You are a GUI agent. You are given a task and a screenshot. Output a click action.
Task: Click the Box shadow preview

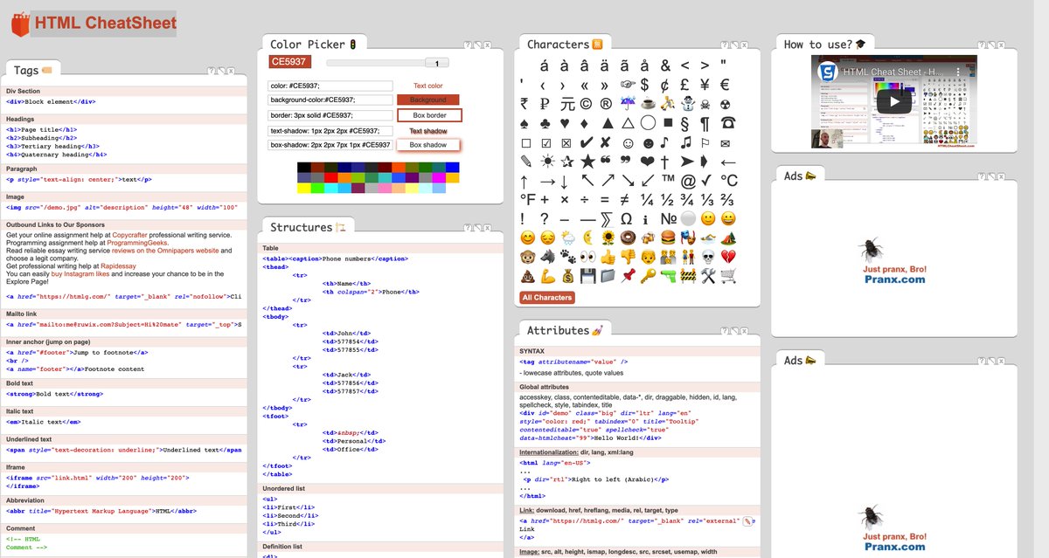tap(428, 145)
